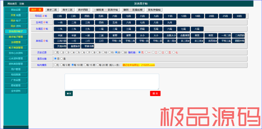This screenshot has height=129, width=262.
Task: Open 图纸管理 sidebar item
Action: 16,85
